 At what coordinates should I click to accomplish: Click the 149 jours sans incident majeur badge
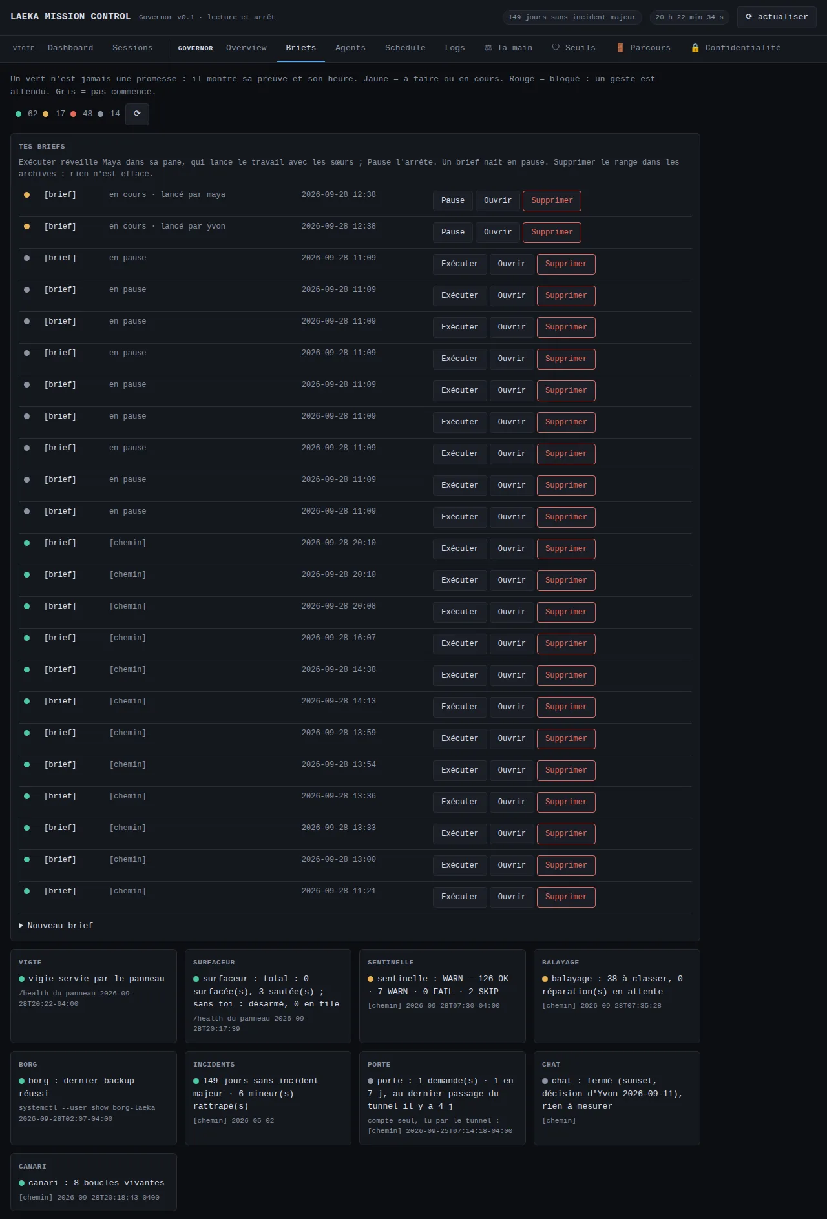point(572,17)
